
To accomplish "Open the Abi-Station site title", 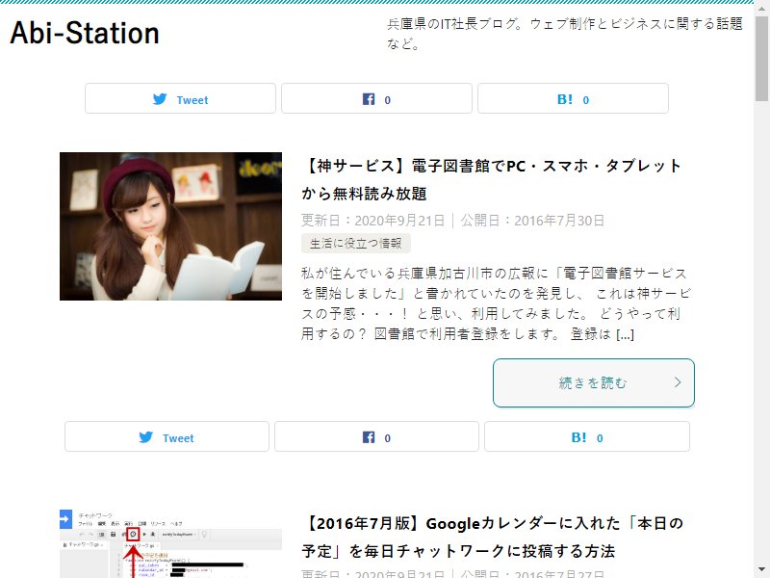I will click(x=85, y=33).
